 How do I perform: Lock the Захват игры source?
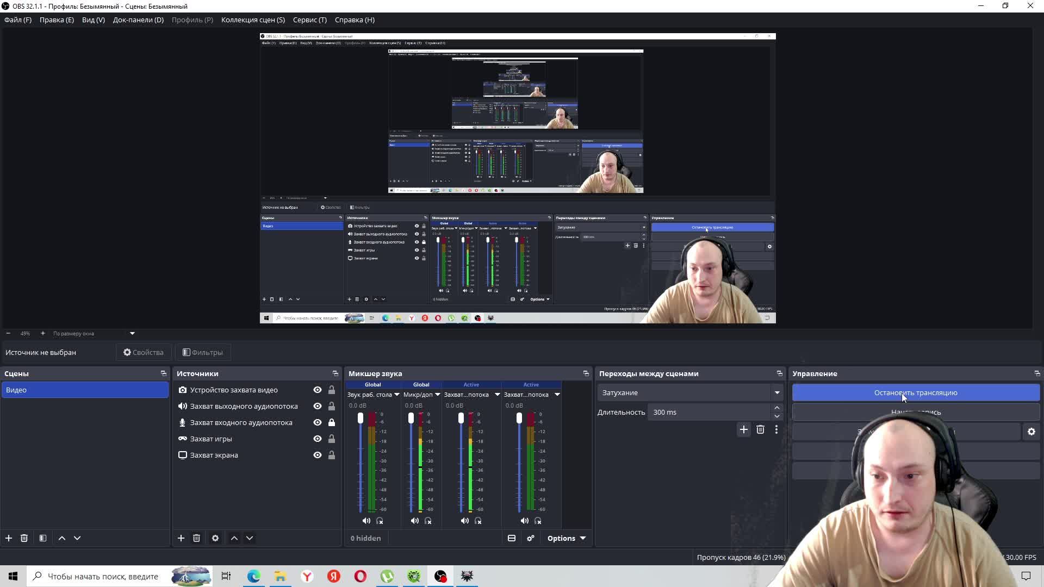(x=332, y=439)
